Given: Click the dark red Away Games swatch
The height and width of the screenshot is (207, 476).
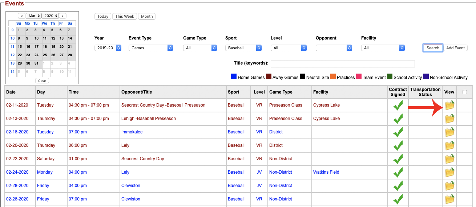Looking at the screenshot, I should 269,76.
